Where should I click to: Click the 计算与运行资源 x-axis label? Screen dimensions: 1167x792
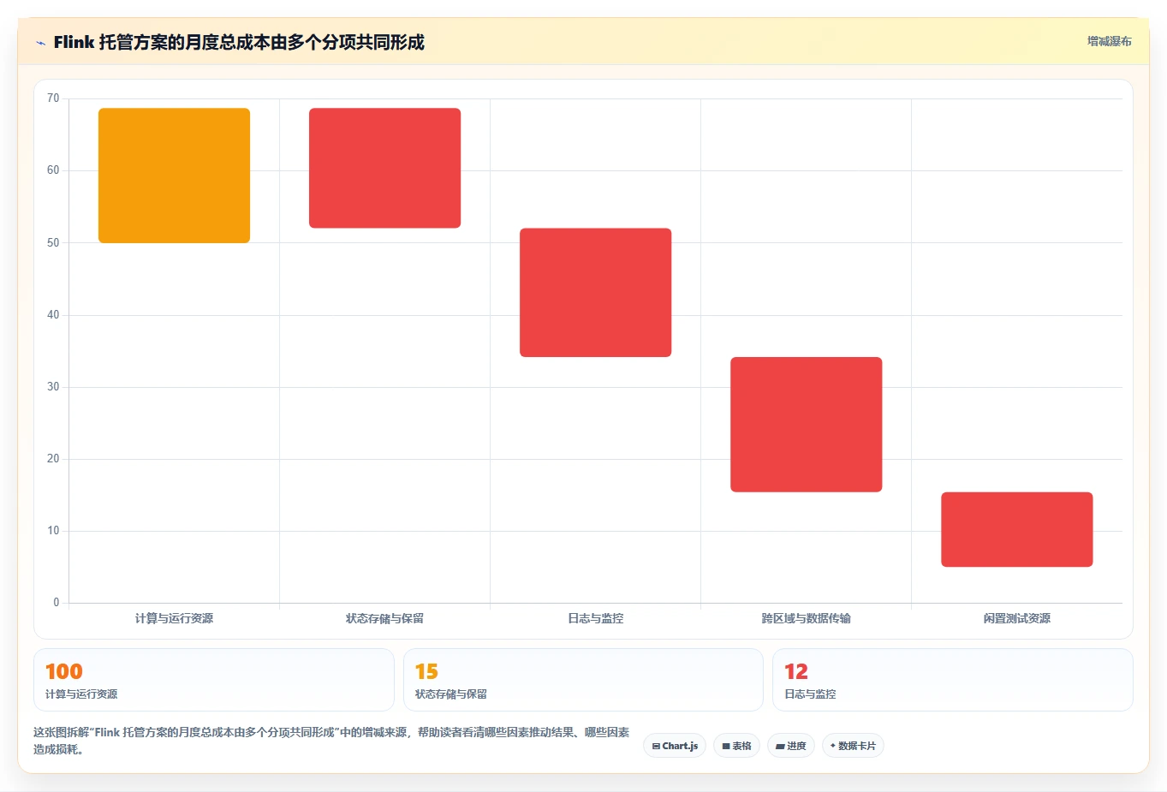[174, 618]
